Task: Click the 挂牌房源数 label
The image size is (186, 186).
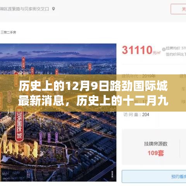Action: (x=156, y=144)
